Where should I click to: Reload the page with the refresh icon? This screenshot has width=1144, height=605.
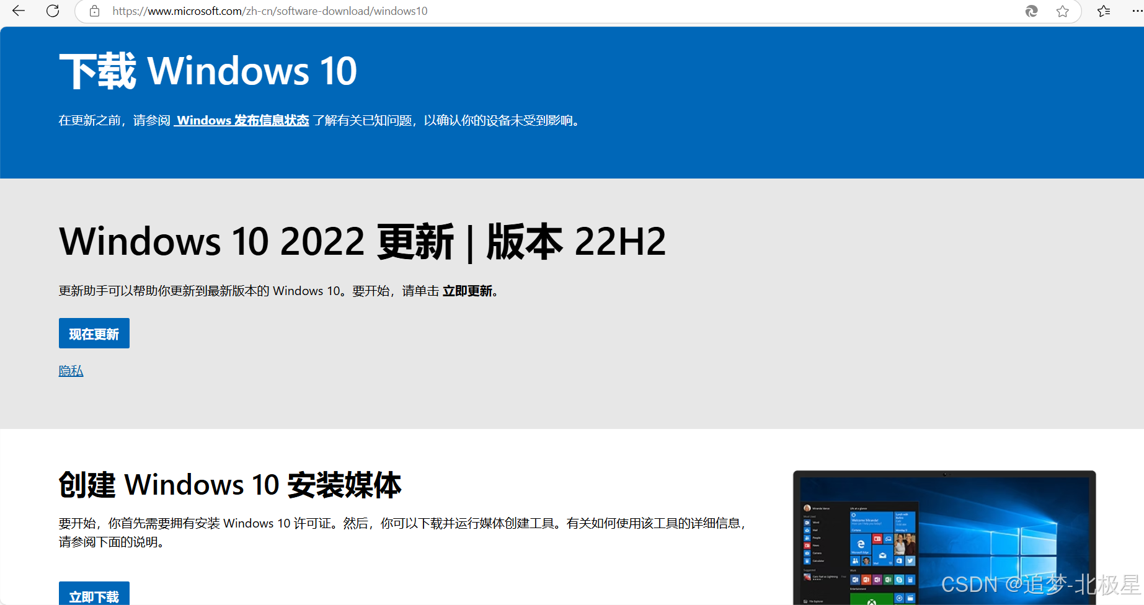point(53,11)
